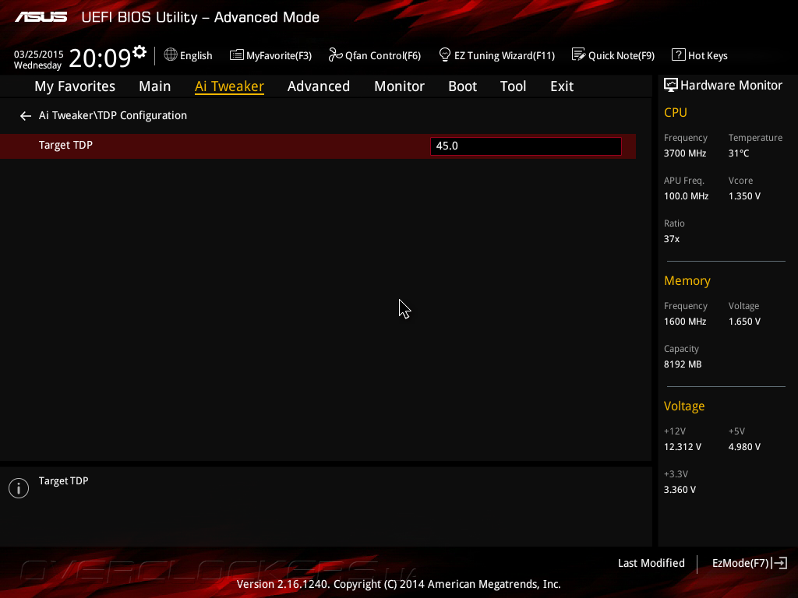Click the Version 2.16.1240 copyright line
The height and width of the screenshot is (598, 798).
(x=398, y=584)
